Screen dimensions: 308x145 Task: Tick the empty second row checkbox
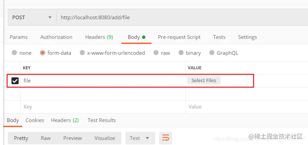point(15,94)
